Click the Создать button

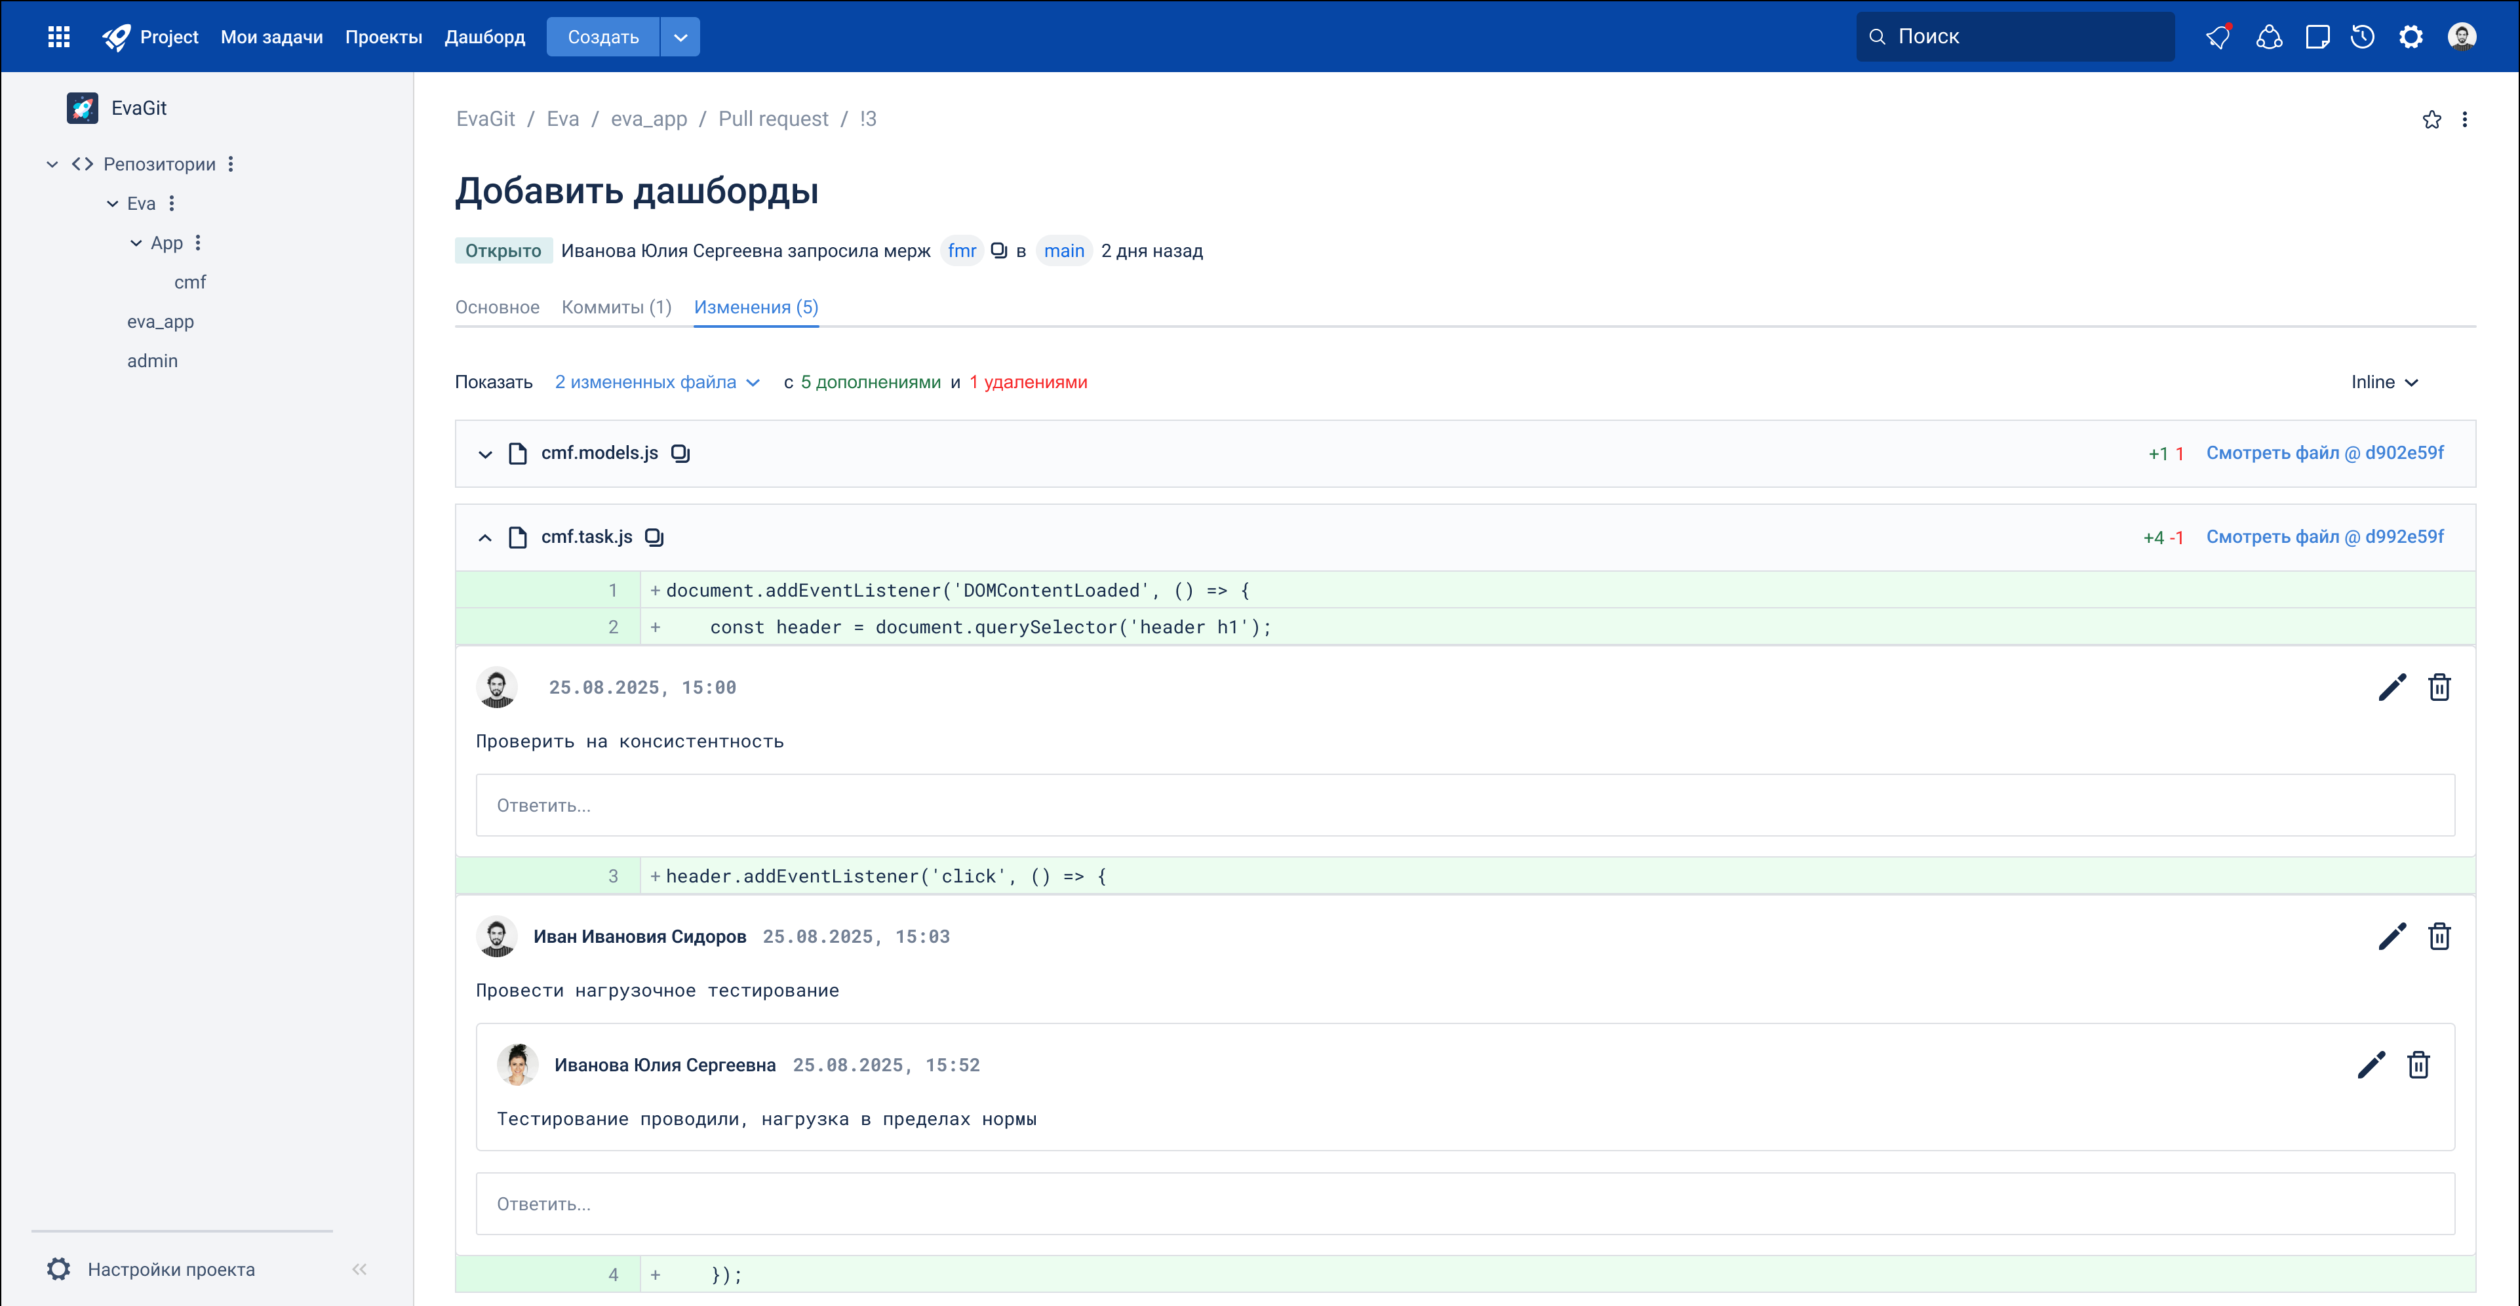(602, 37)
